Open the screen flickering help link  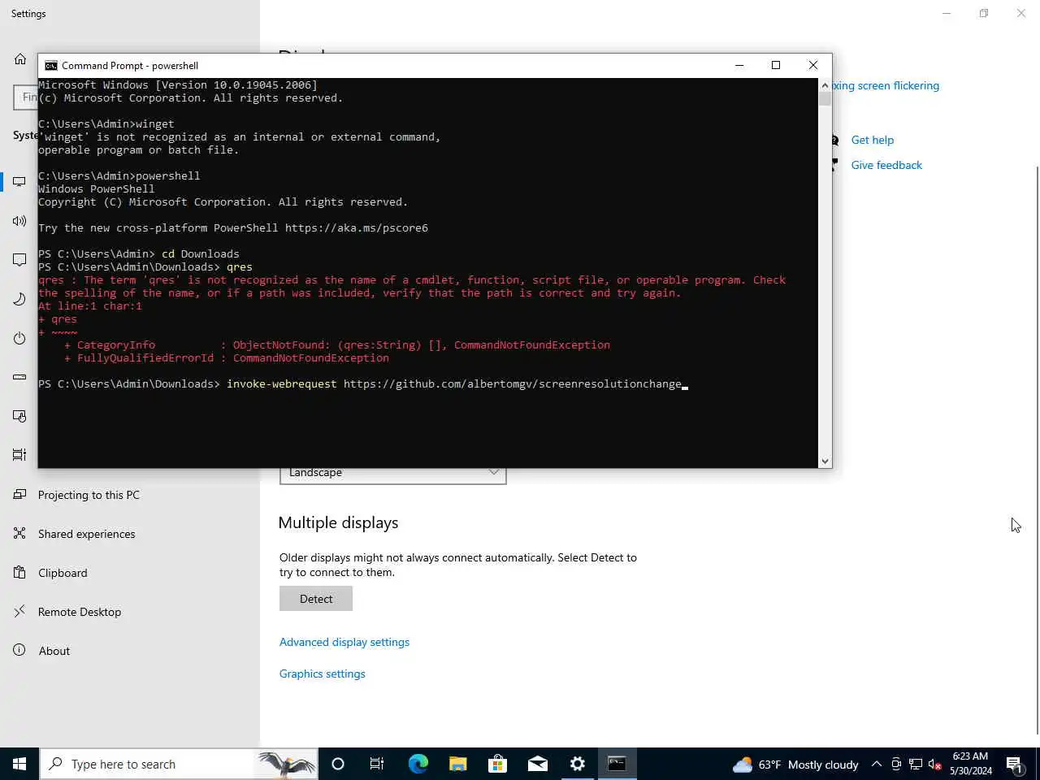pyautogui.click(x=886, y=85)
